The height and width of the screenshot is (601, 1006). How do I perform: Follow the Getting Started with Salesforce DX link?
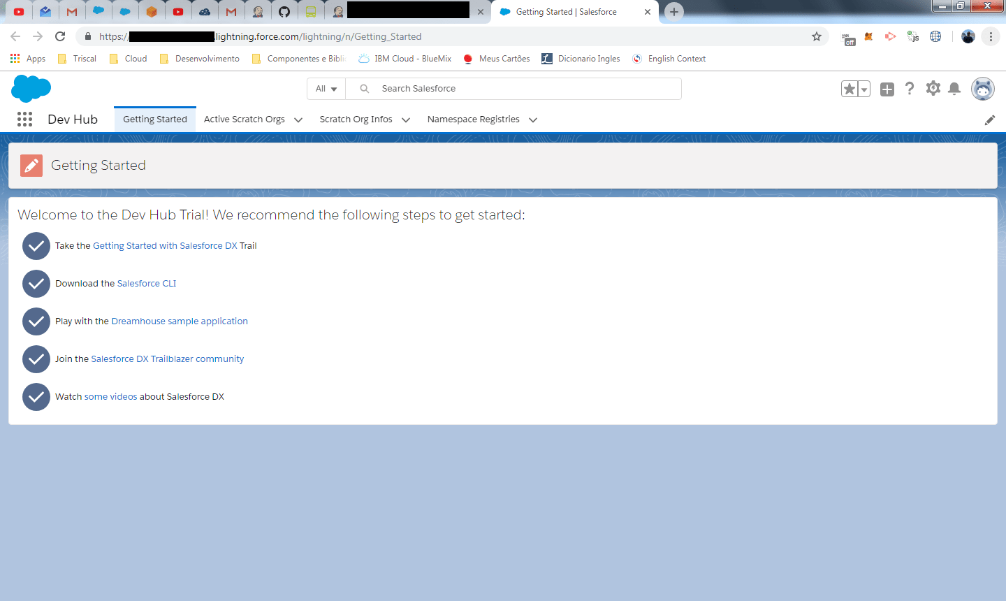click(165, 246)
